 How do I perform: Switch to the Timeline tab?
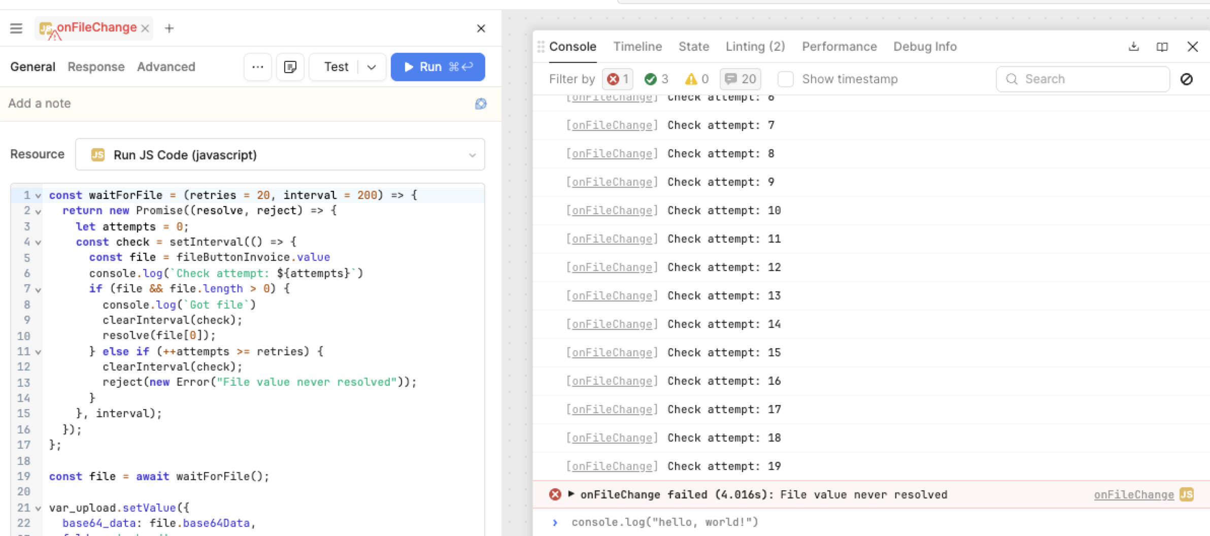(637, 47)
